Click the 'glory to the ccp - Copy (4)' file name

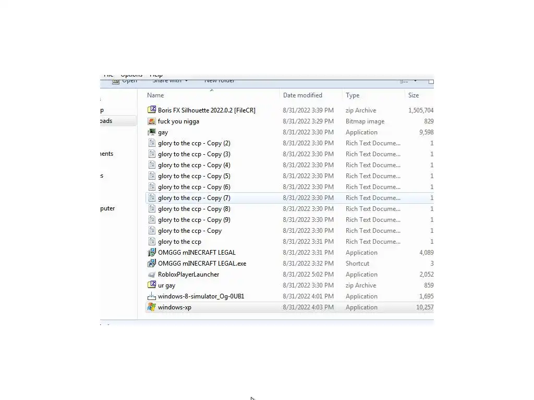click(x=194, y=165)
